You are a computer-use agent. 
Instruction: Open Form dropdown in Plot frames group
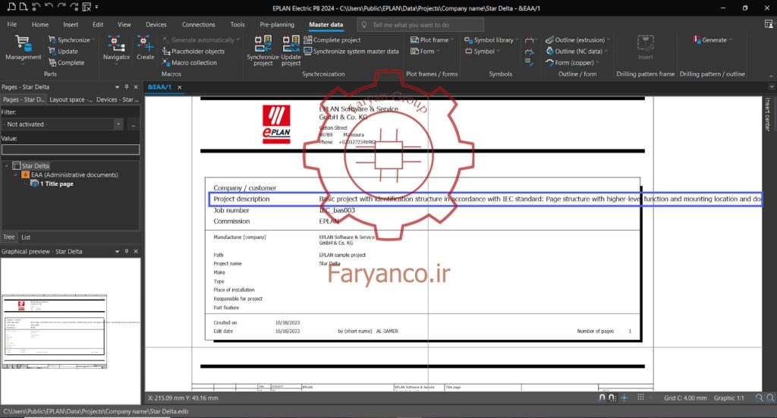(x=425, y=52)
